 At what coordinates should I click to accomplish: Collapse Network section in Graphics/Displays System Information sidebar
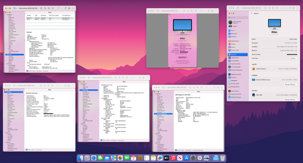tap(155, 134)
